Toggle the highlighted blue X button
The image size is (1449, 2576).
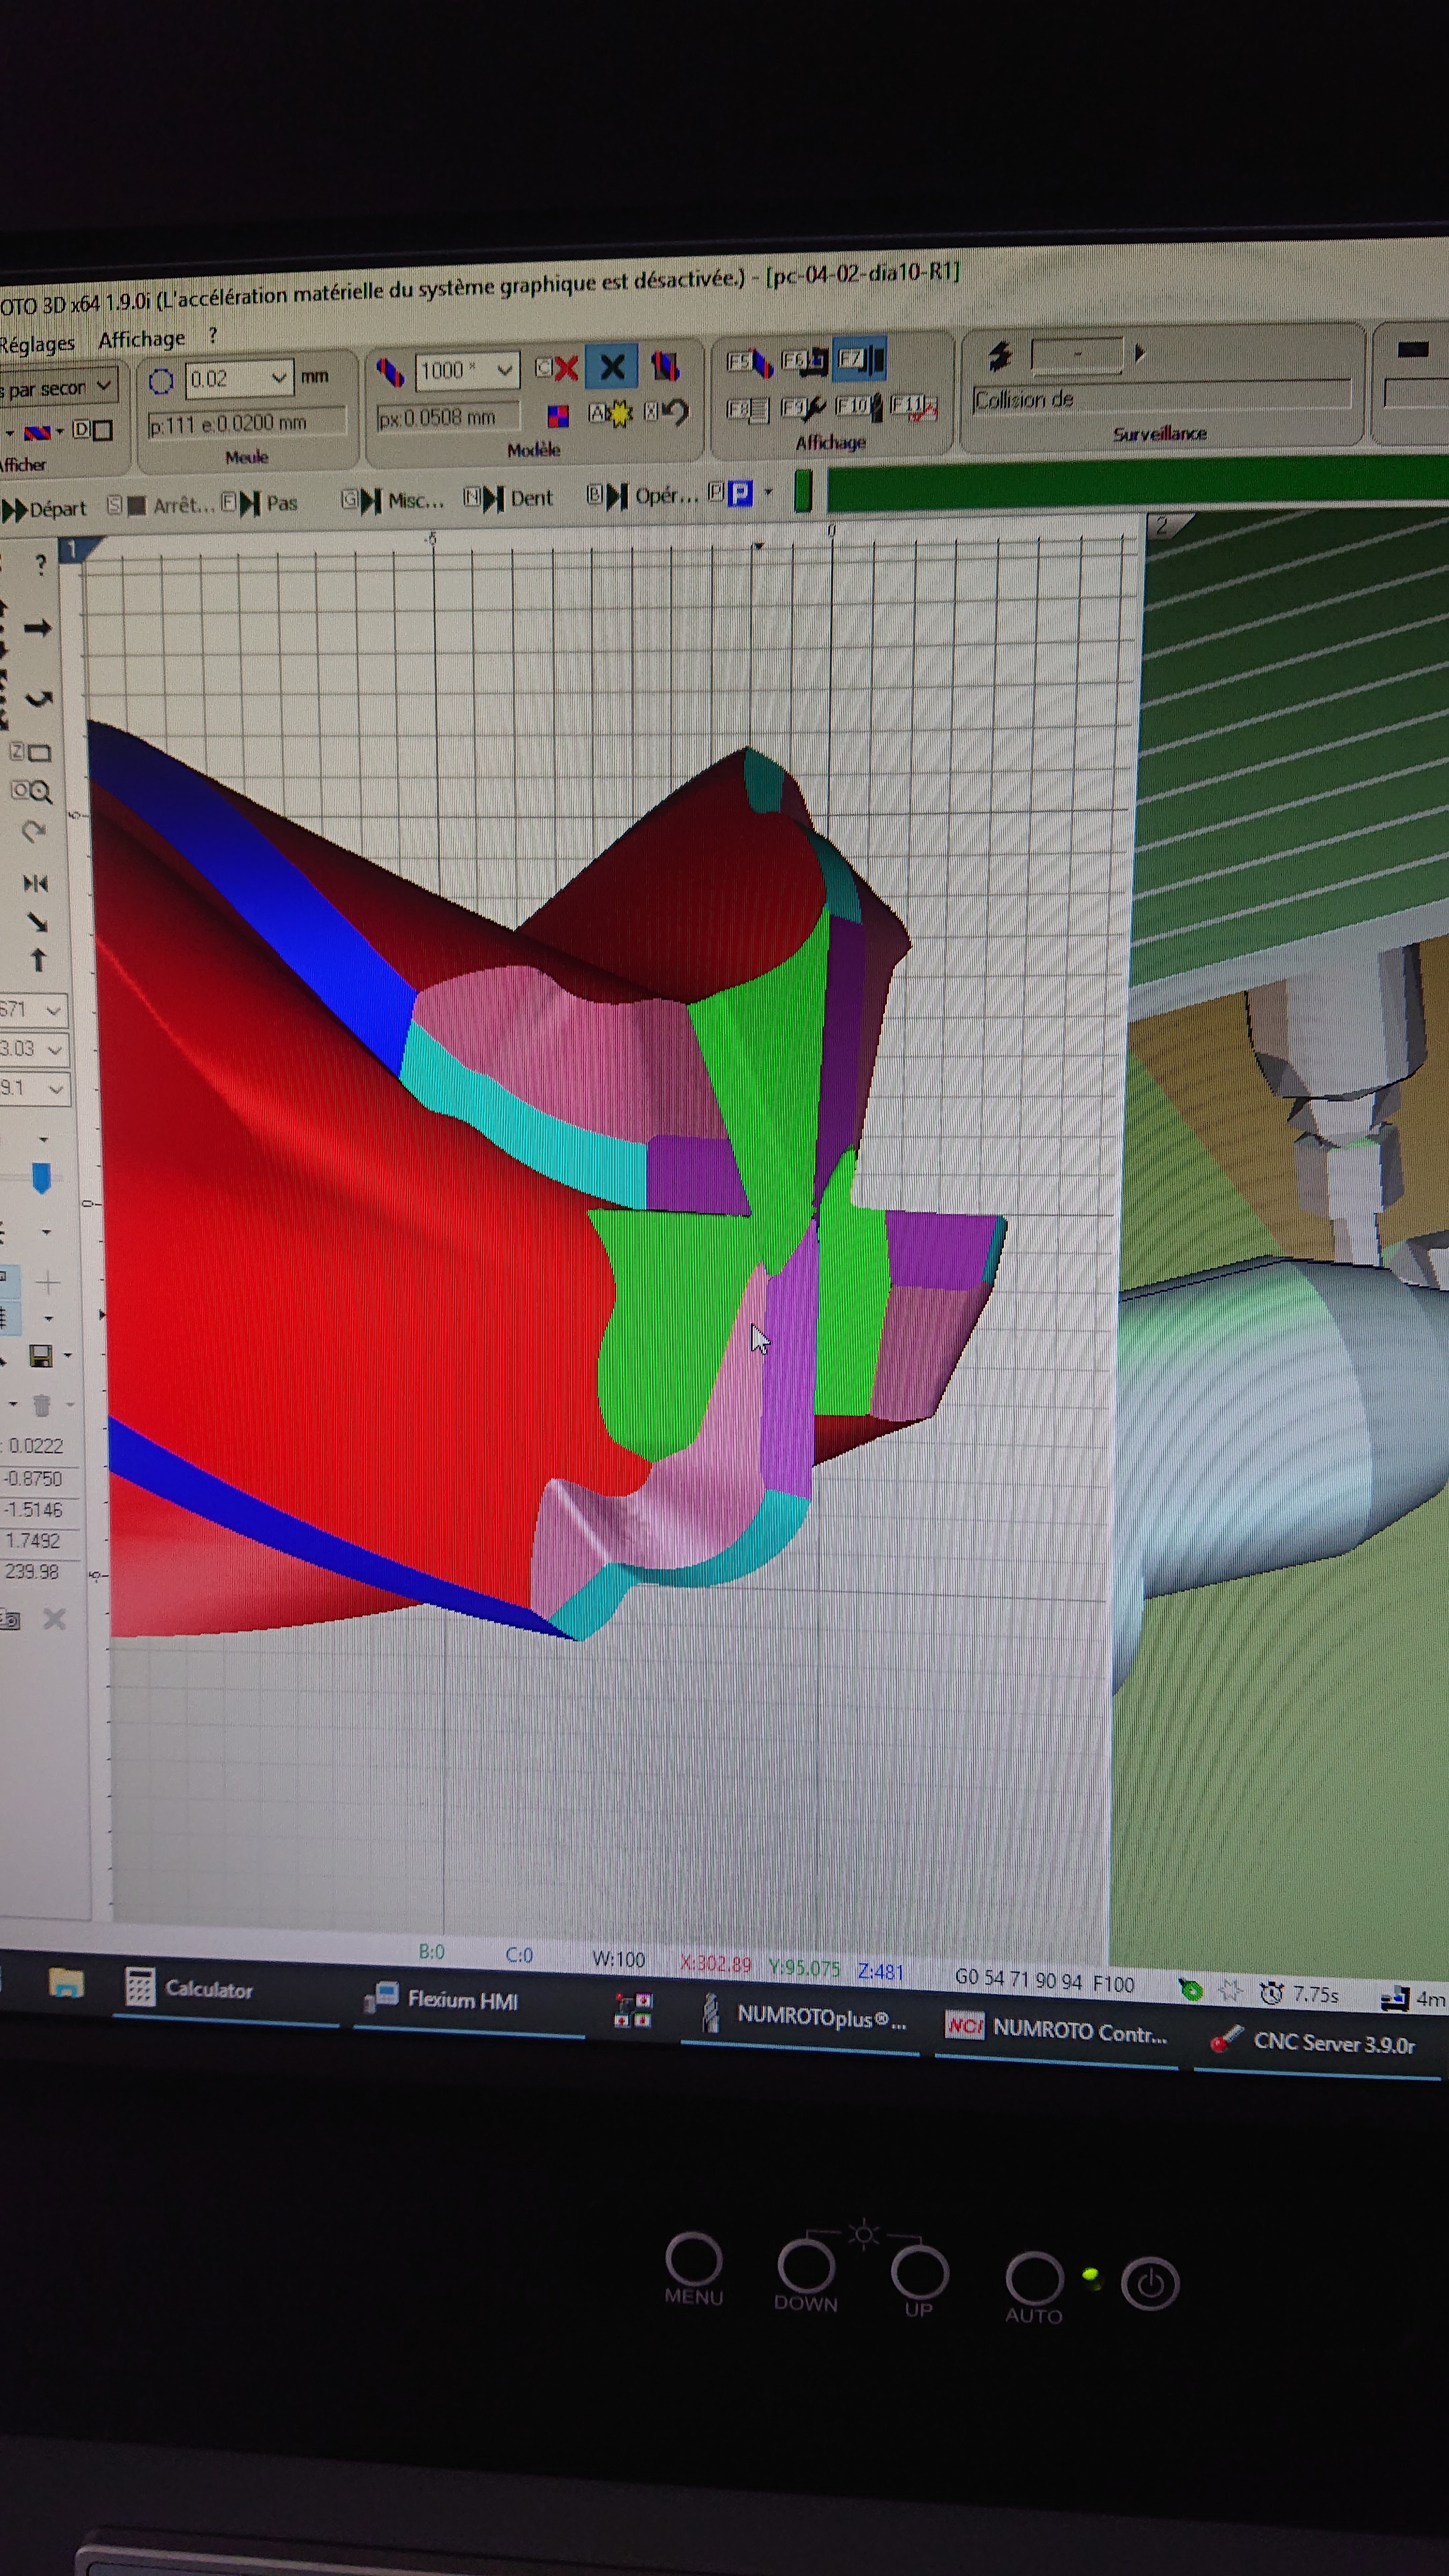(x=612, y=367)
